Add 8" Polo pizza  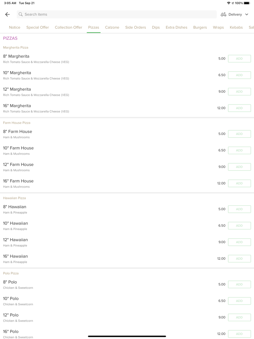click(239, 285)
